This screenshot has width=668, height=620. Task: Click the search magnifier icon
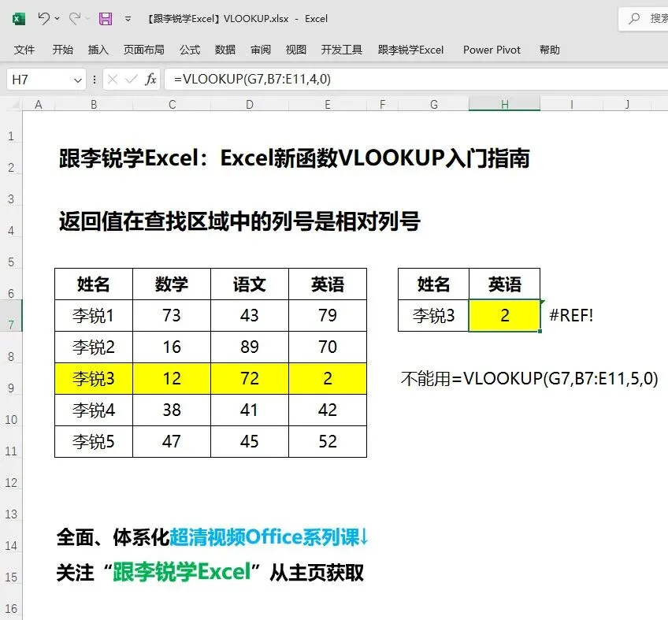pos(634,18)
